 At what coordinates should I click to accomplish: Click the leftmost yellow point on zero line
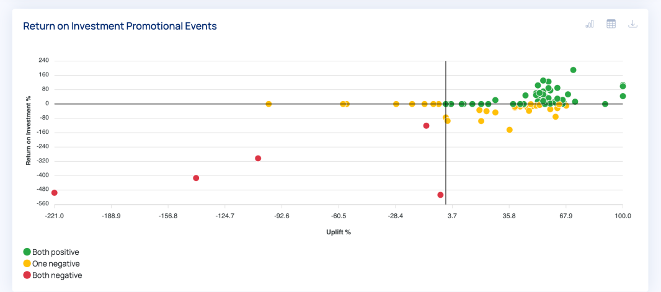(268, 104)
